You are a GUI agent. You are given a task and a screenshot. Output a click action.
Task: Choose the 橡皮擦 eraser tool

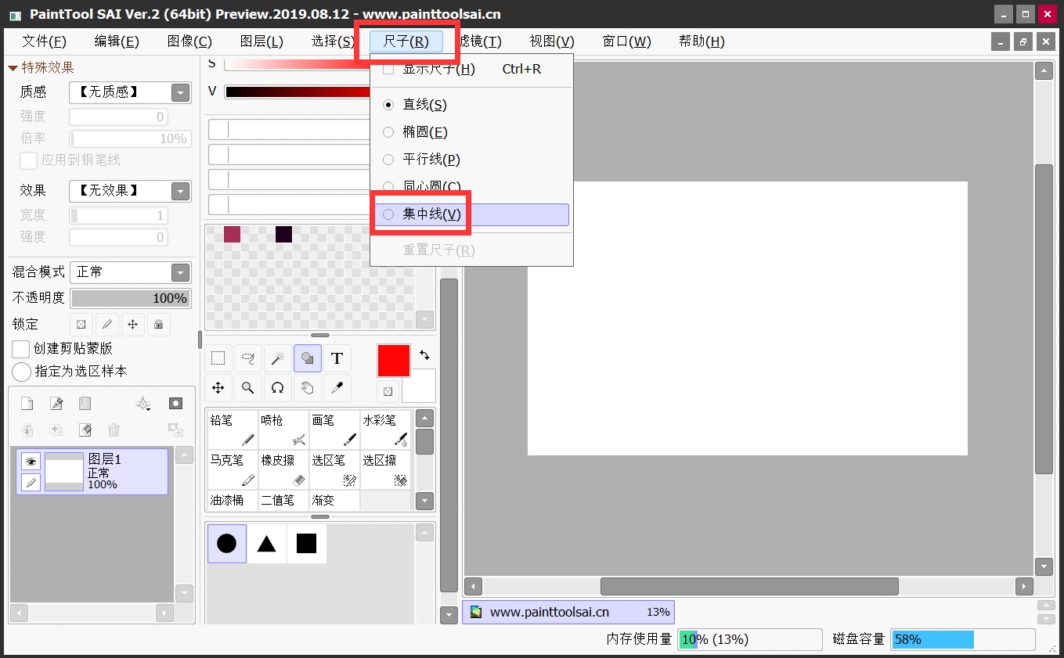pos(283,469)
